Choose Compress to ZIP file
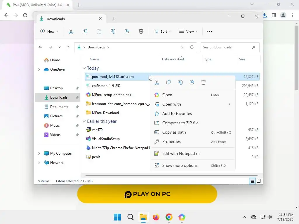This screenshot has width=299, height=224. tap(193, 123)
